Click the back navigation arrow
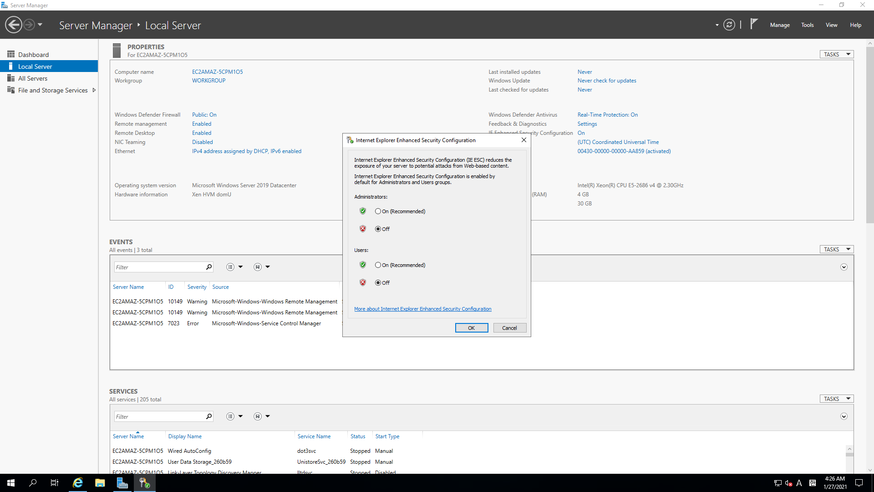The height and width of the screenshot is (492, 874). pyautogui.click(x=14, y=25)
